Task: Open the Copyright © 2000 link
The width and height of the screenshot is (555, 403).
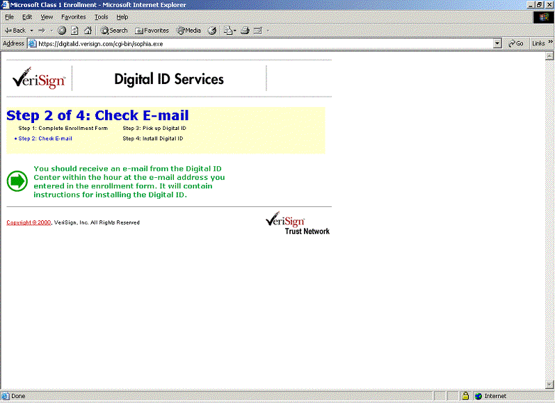Action: pyautogui.click(x=29, y=222)
